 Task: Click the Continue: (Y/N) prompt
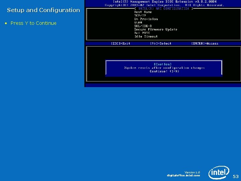point(164,71)
